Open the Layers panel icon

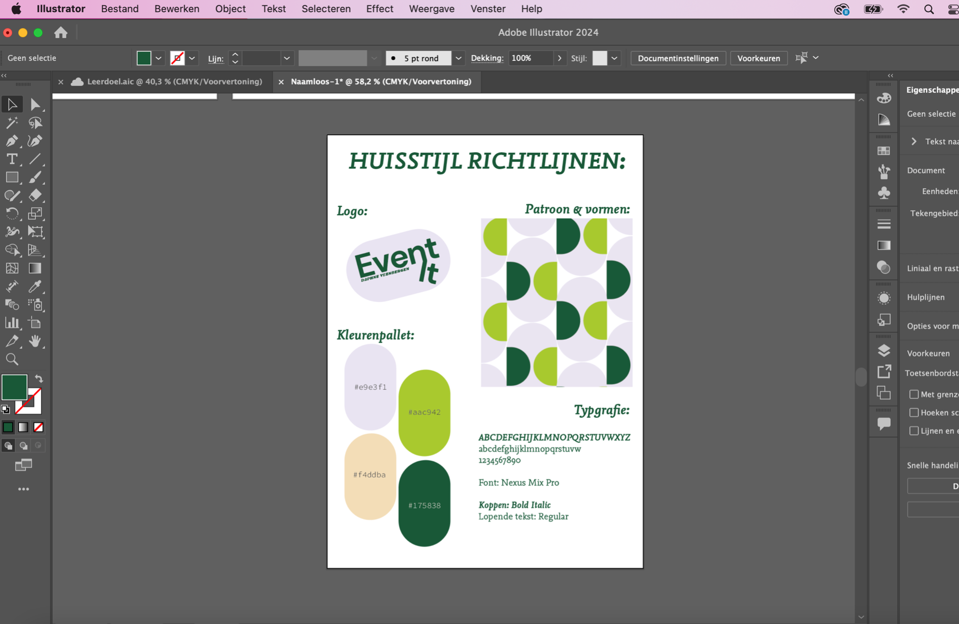point(884,350)
